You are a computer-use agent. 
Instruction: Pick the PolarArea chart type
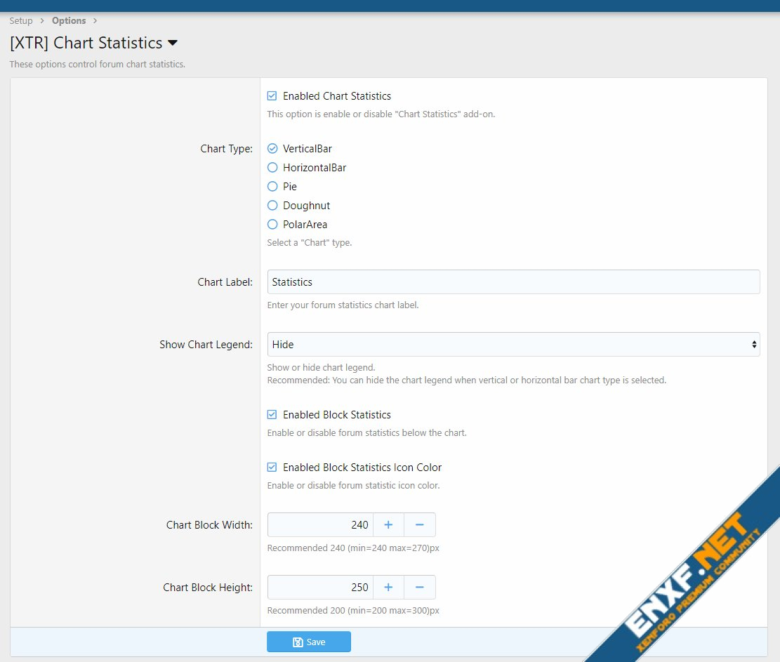pyautogui.click(x=272, y=225)
